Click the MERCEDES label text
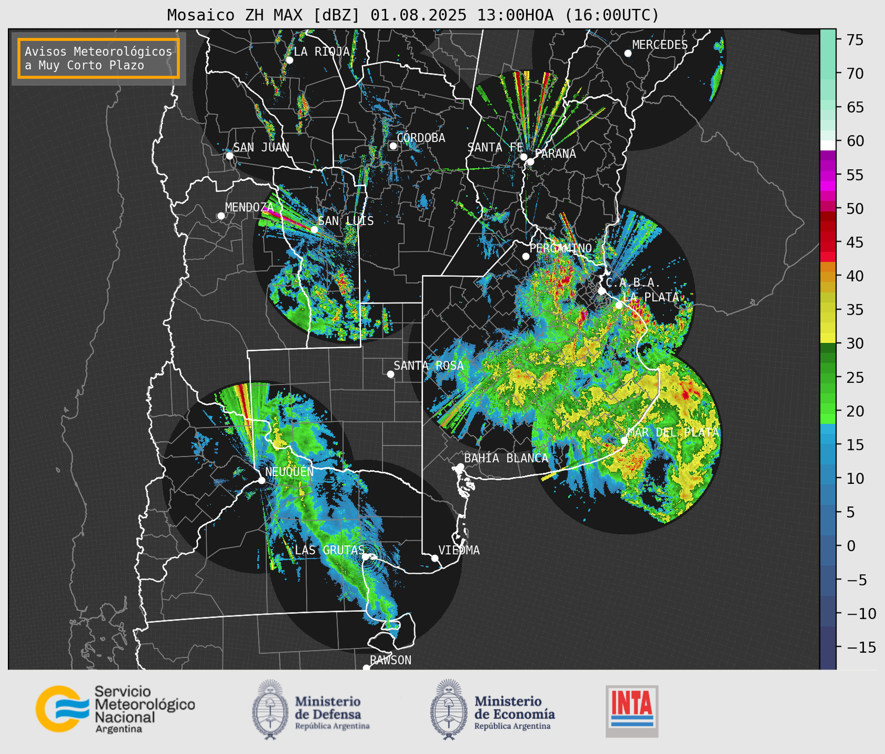Image resolution: width=885 pixels, height=754 pixels. 660,45
